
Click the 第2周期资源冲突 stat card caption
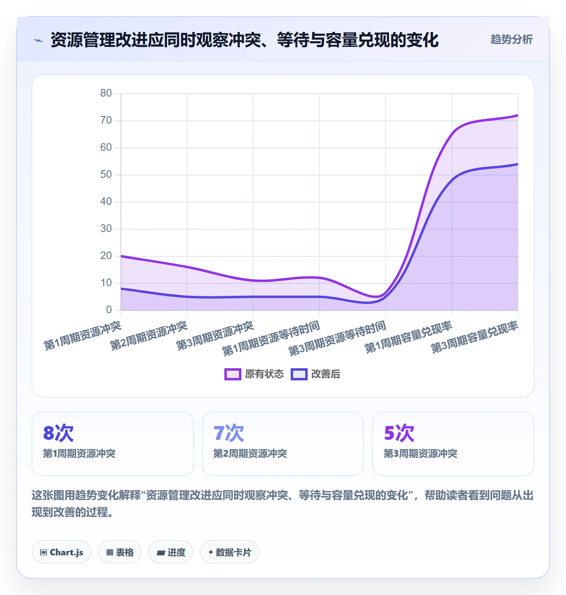pos(250,454)
